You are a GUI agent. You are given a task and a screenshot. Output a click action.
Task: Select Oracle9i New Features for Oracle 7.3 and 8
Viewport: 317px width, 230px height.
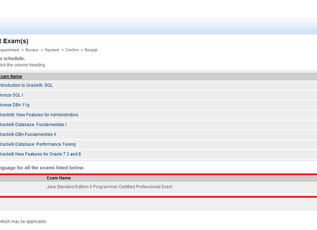click(x=40, y=154)
